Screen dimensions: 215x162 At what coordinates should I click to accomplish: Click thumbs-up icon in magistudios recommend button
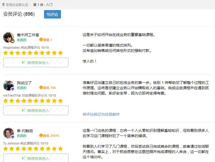coord(24,62)
